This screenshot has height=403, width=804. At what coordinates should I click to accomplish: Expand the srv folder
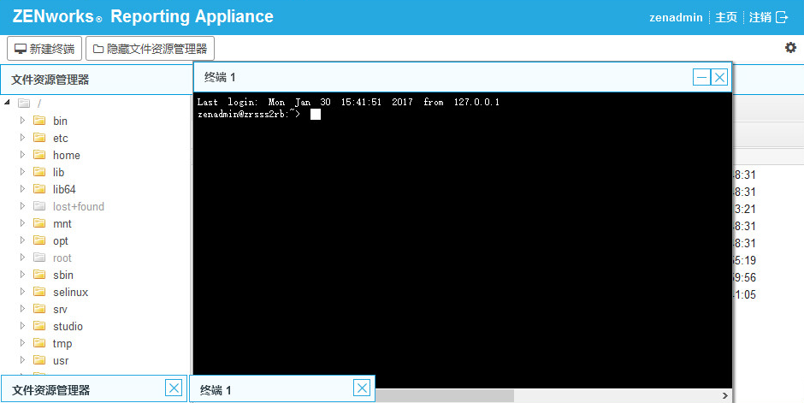(22, 309)
